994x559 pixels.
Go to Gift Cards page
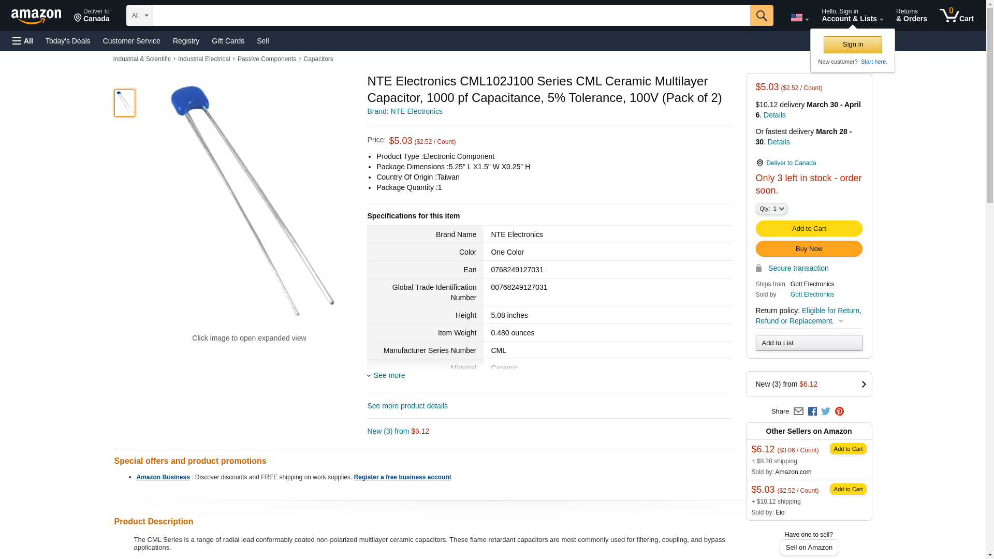tap(228, 41)
